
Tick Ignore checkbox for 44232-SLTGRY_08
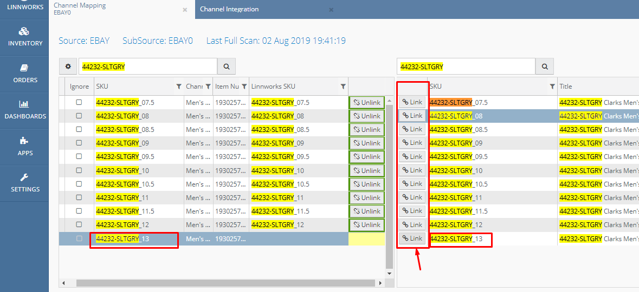[79, 116]
